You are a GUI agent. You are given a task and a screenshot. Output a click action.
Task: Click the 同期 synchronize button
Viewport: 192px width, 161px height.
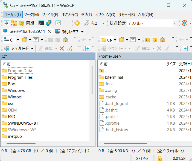click(x=27, y=23)
